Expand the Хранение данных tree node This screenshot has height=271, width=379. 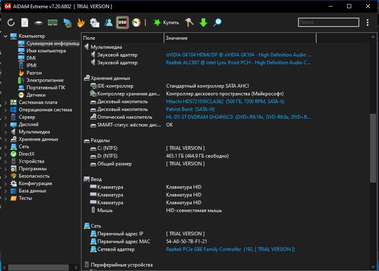tap(6, 139)
